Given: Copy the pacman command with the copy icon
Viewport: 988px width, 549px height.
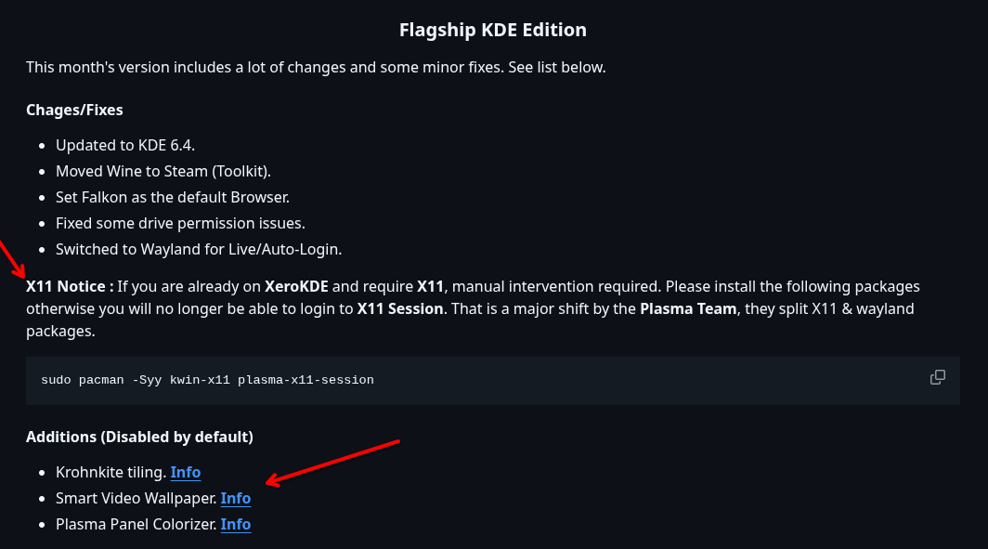Looking at the screenshot, I should point(938,377).
